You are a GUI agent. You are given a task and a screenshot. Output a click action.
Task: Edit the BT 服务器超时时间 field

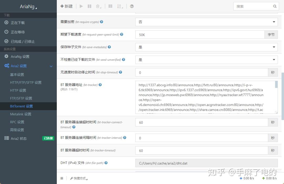click(x=202, y=151)
